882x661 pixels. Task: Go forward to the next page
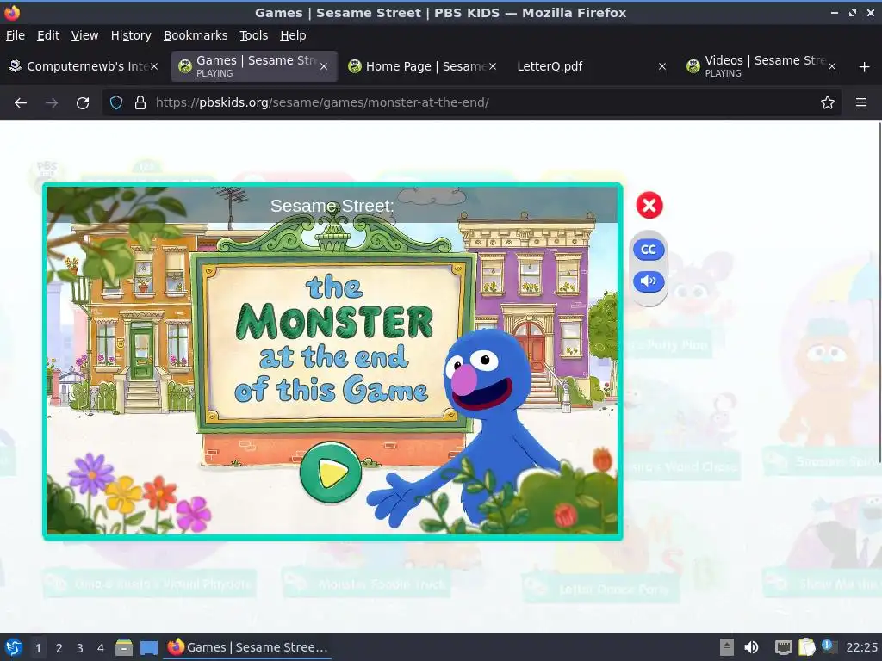point(52,103)
